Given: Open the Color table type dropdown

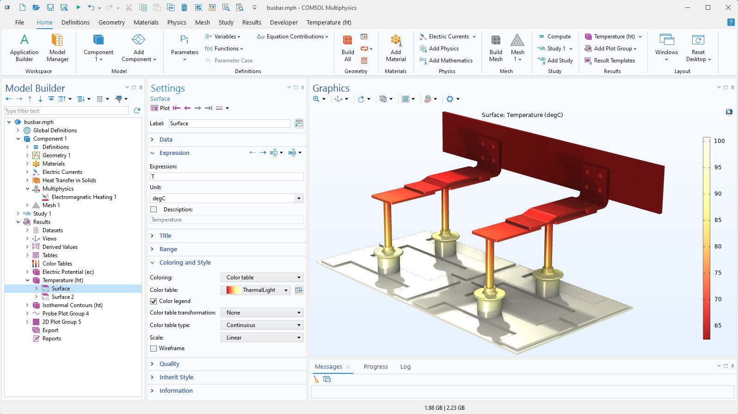Looking at the screenshot, I should click(x=262, y=325).
